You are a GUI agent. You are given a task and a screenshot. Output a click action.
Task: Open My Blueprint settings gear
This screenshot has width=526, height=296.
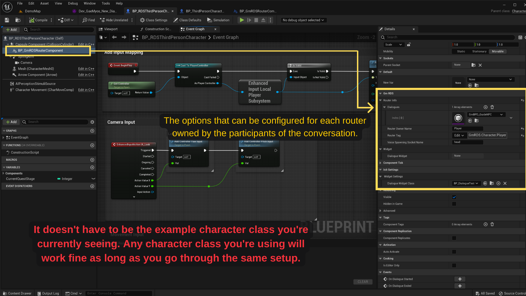[92, 122]
